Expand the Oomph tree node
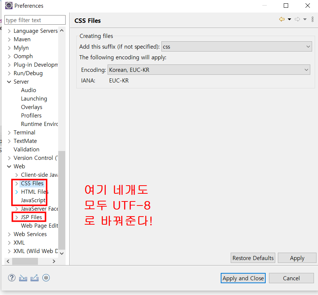Screen dimensions: 318x295 [9, 56]
